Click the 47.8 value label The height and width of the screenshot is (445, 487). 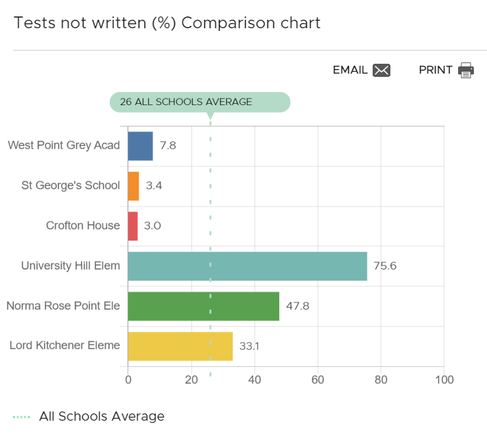(x=297, y=306)
